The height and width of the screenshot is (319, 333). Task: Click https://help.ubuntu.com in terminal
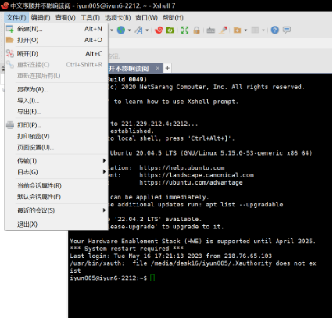click(x=182, y=167)
